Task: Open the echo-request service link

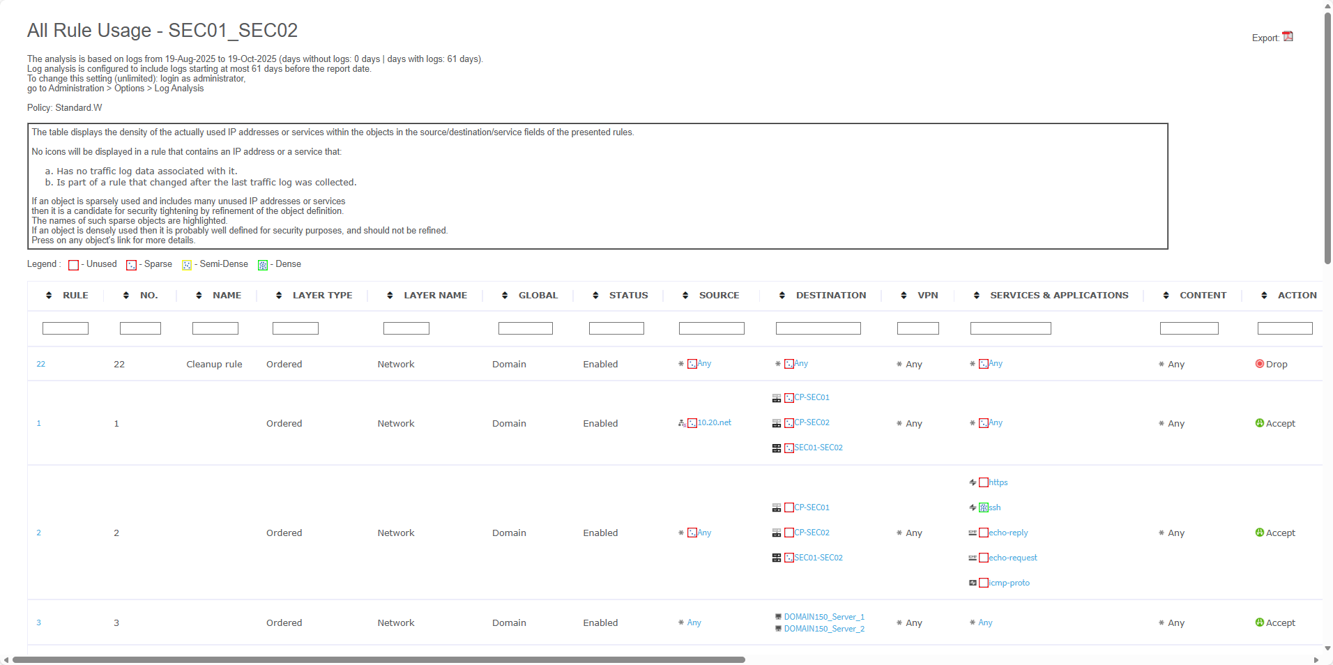Action: [x=1012, y=558]
